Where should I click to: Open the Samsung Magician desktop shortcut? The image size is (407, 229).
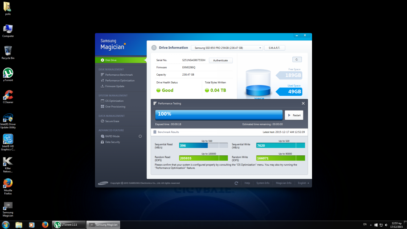(8, 209)
